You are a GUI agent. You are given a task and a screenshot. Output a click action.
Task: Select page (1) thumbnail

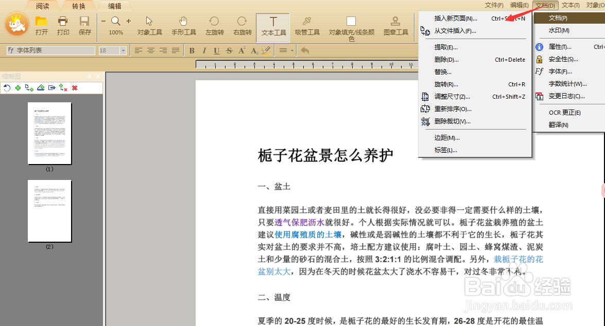(50, 133)
